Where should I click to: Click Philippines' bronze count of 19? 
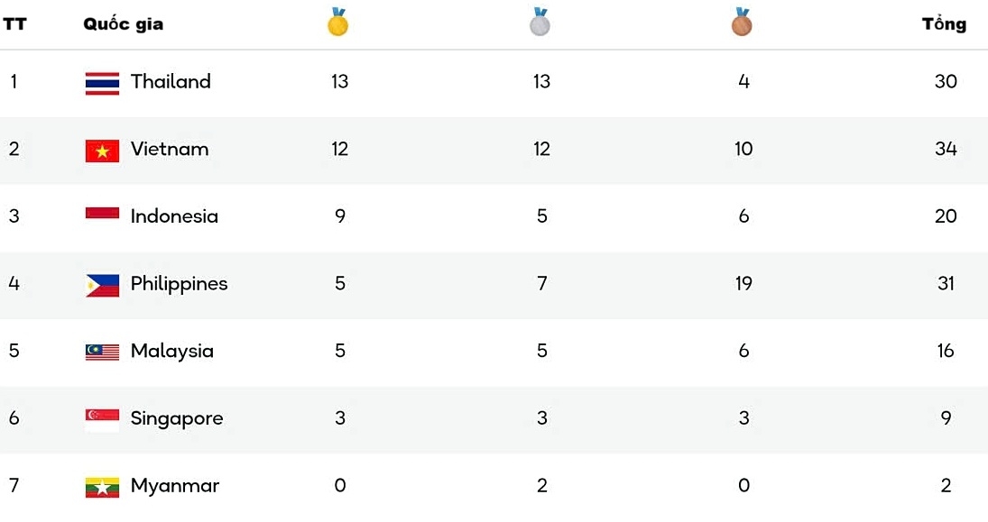[743, 283]
